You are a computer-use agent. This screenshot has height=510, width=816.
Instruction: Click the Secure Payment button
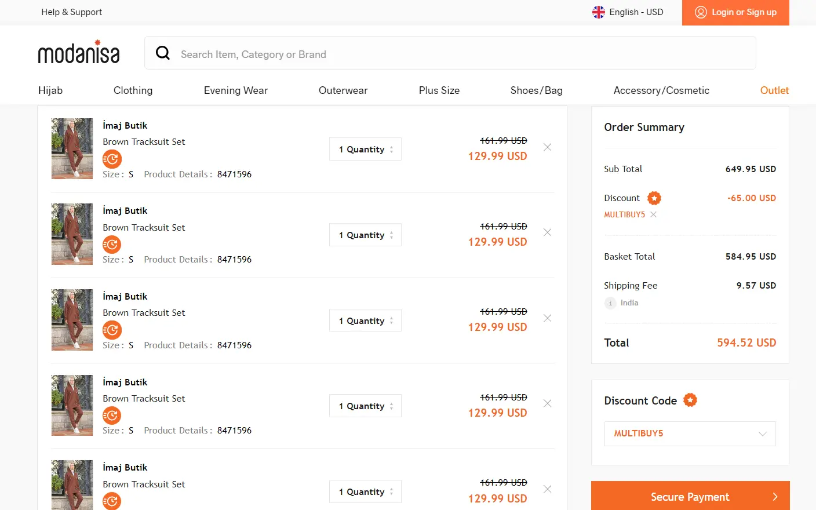(x=690, y=497)
